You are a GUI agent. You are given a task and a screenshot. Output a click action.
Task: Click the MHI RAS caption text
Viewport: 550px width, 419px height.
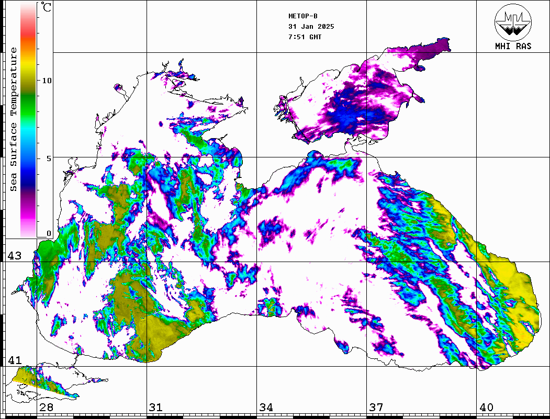(513, 46)
